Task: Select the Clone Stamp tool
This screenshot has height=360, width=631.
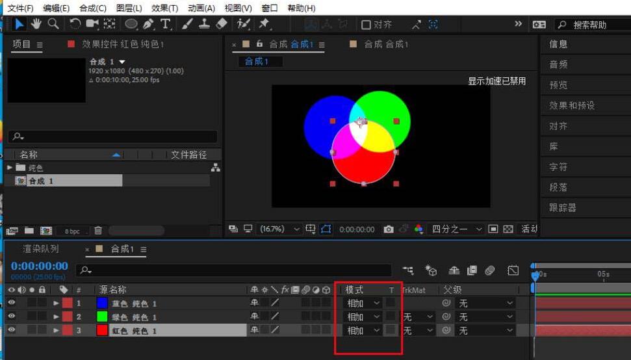Action: click(x=204, y=24)
